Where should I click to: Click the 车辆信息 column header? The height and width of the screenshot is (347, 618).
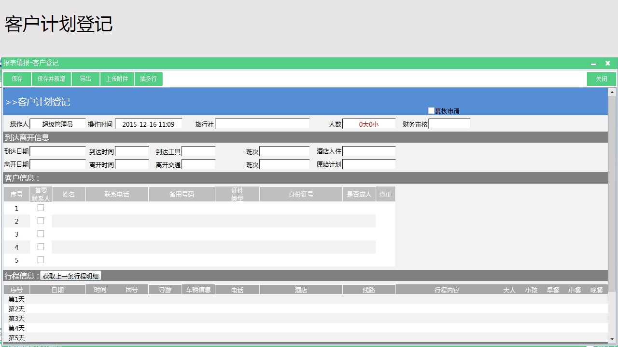coord(198,290)
